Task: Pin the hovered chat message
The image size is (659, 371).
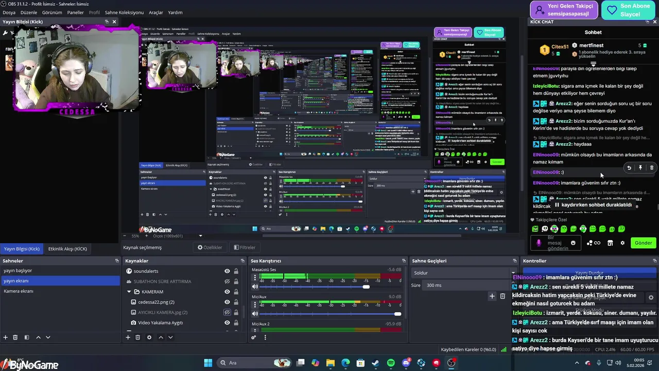Action: point(640,167)
